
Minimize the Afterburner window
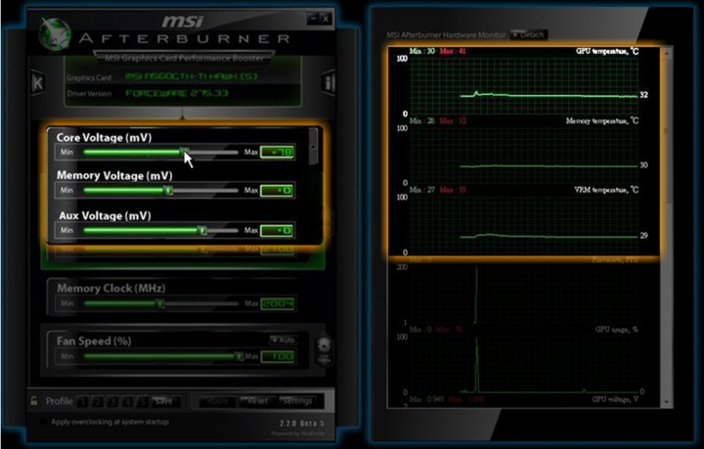point(314,19)
